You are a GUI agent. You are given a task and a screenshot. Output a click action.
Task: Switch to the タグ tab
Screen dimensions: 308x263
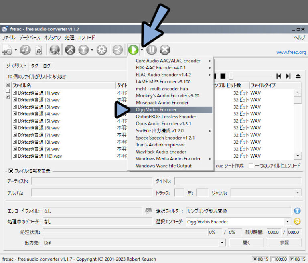[x=34, y=66]
